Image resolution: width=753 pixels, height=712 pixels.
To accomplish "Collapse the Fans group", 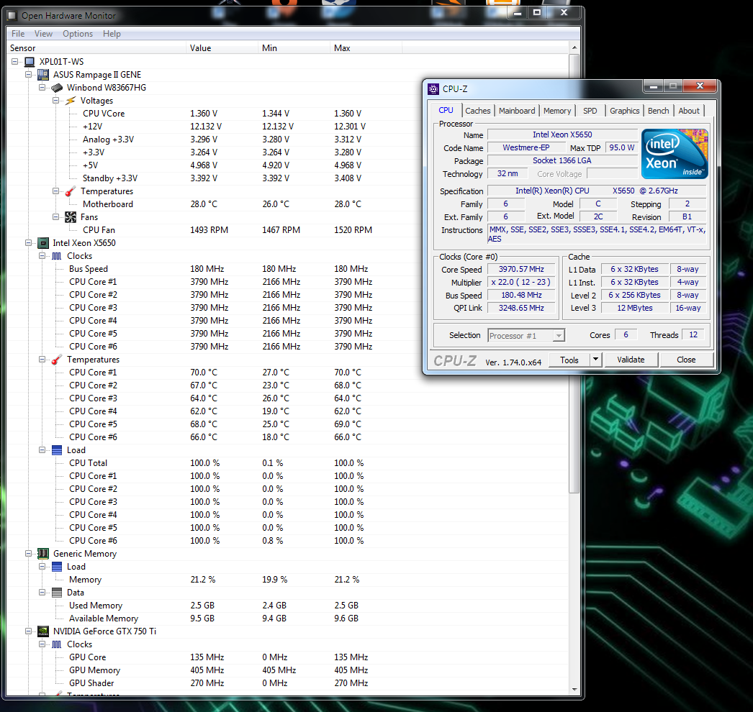I will (x=55, y=217).
